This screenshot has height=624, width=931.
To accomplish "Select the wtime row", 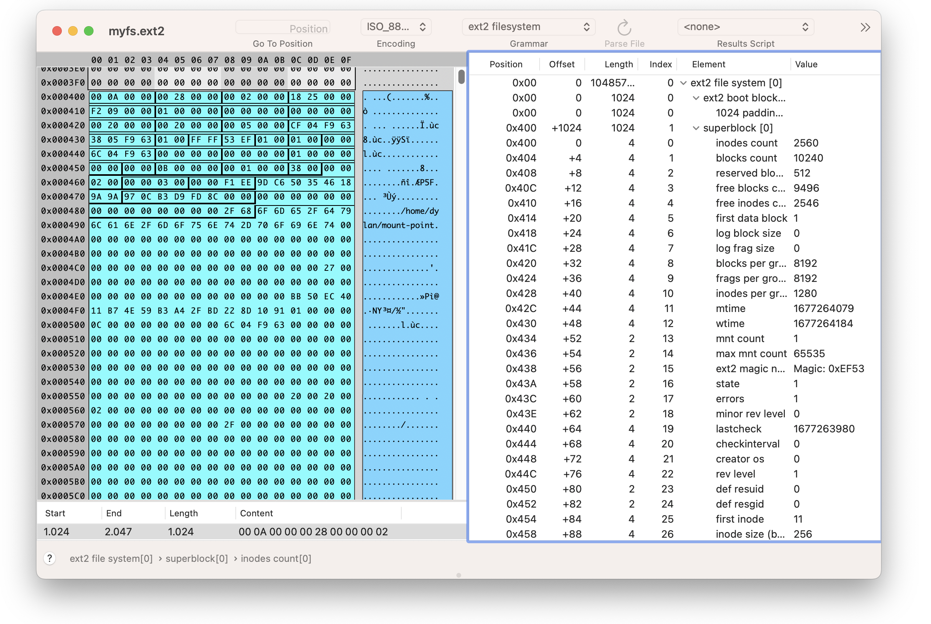I will click(x=675, y=323).
